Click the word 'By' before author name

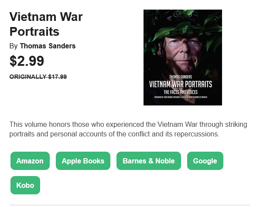tap(14, 46)
